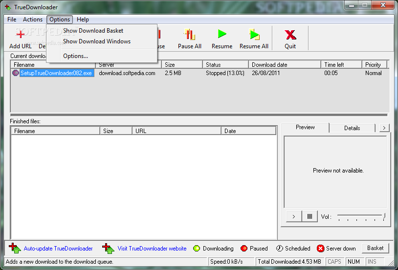Image resolution: width=398 pixels, height=270 pixels.
Task: Click the 00:05 time left cell
Action: pyautogui.click(x=331, y=73)
